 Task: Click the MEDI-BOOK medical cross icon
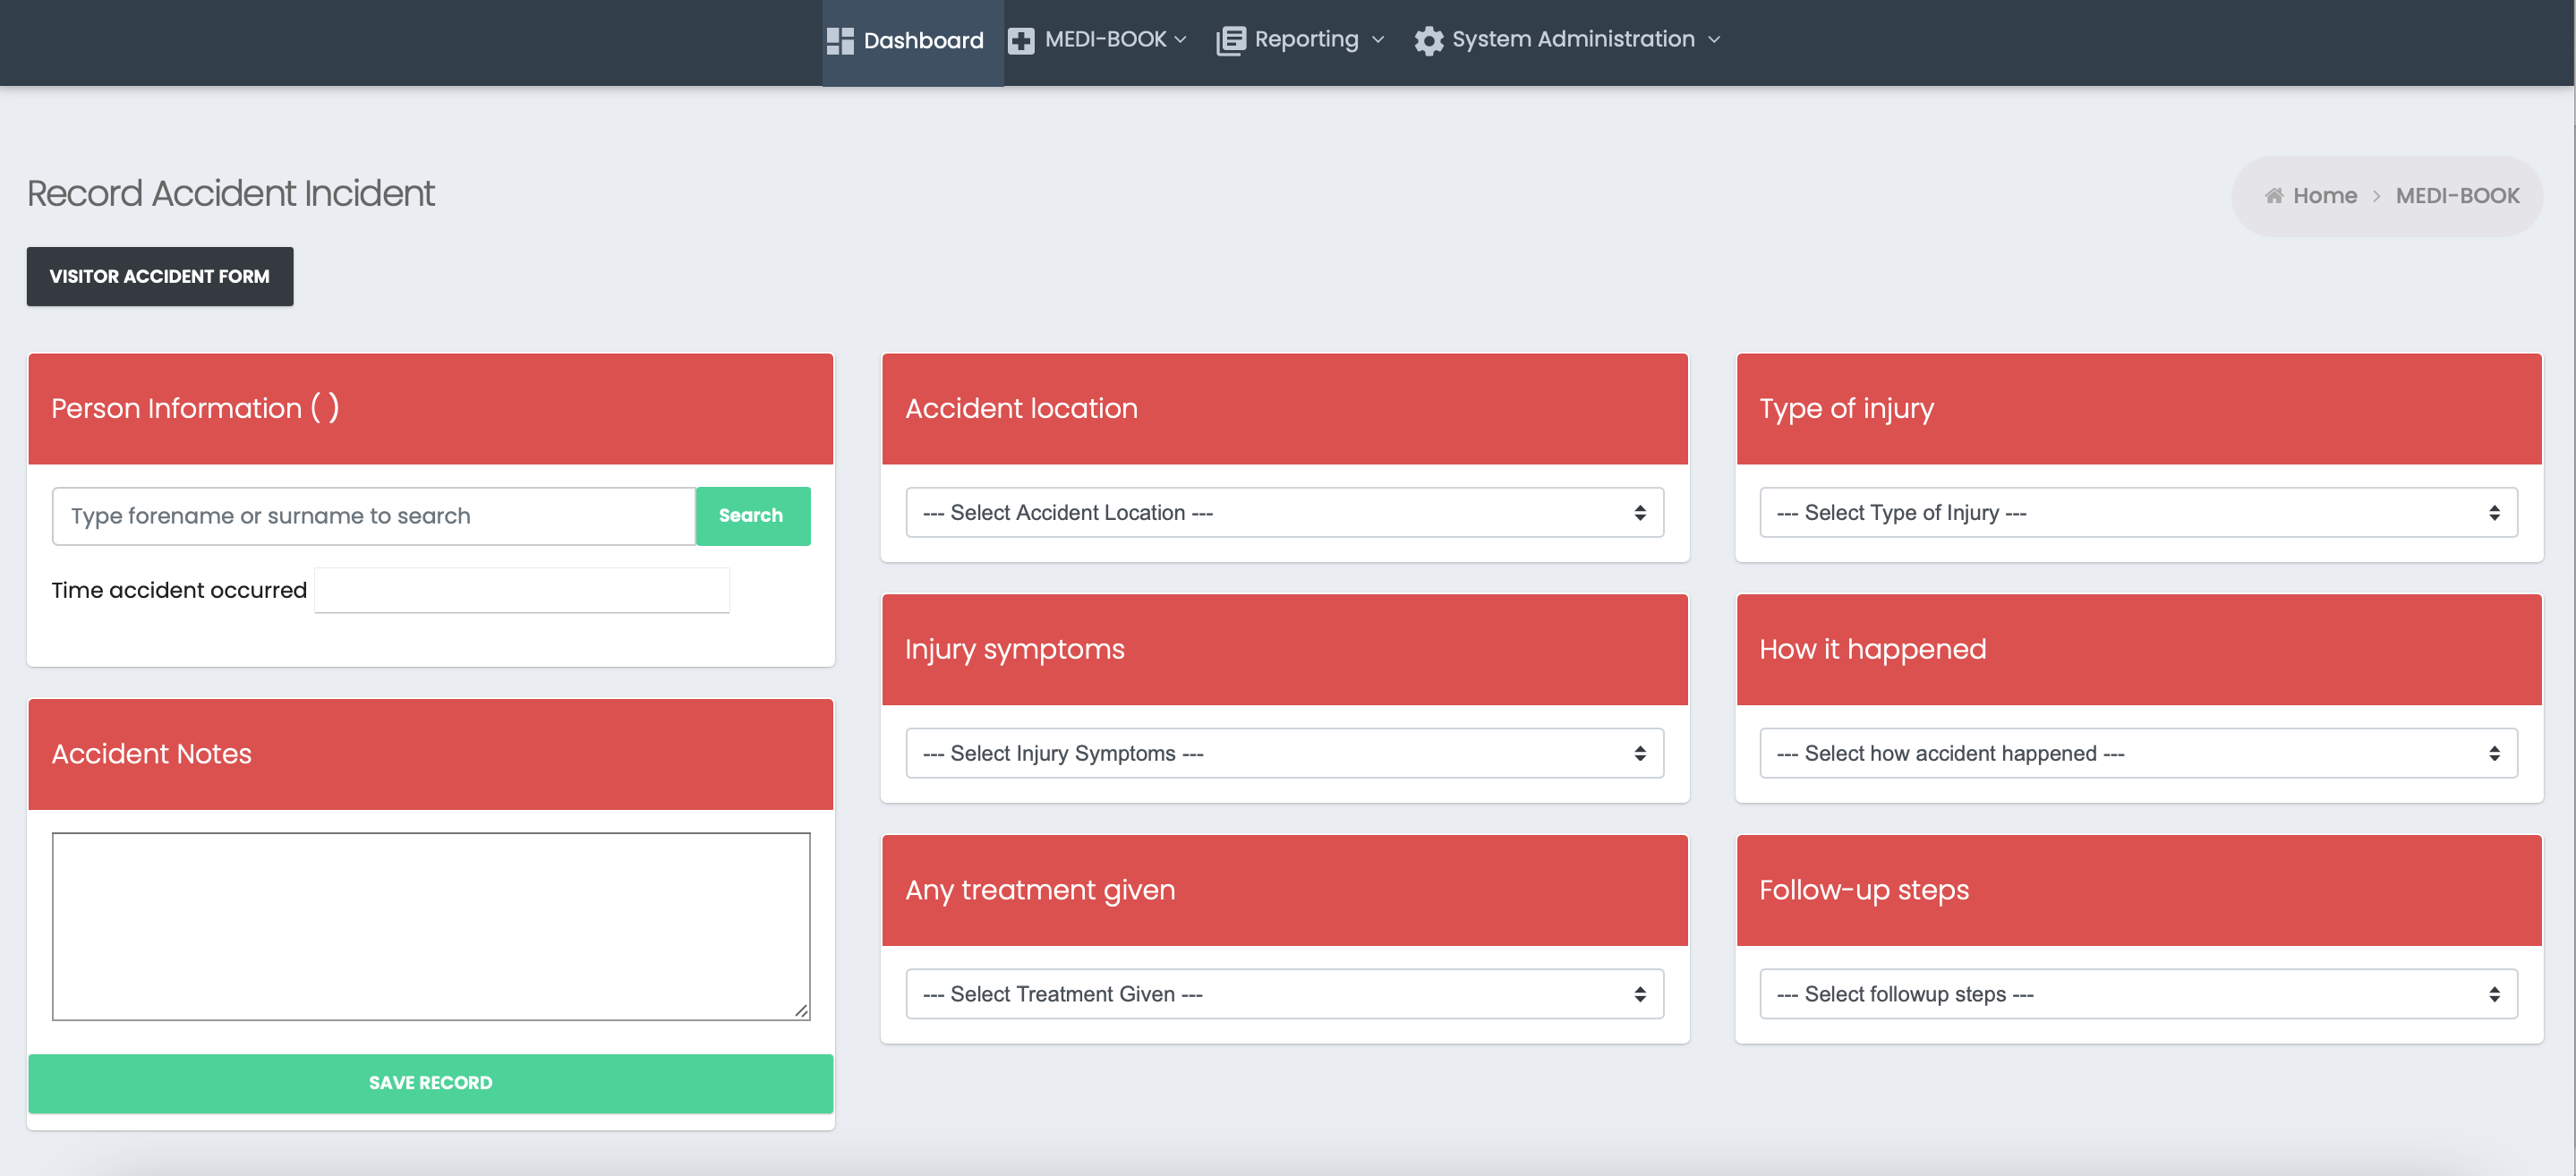tap(1020, 40)
